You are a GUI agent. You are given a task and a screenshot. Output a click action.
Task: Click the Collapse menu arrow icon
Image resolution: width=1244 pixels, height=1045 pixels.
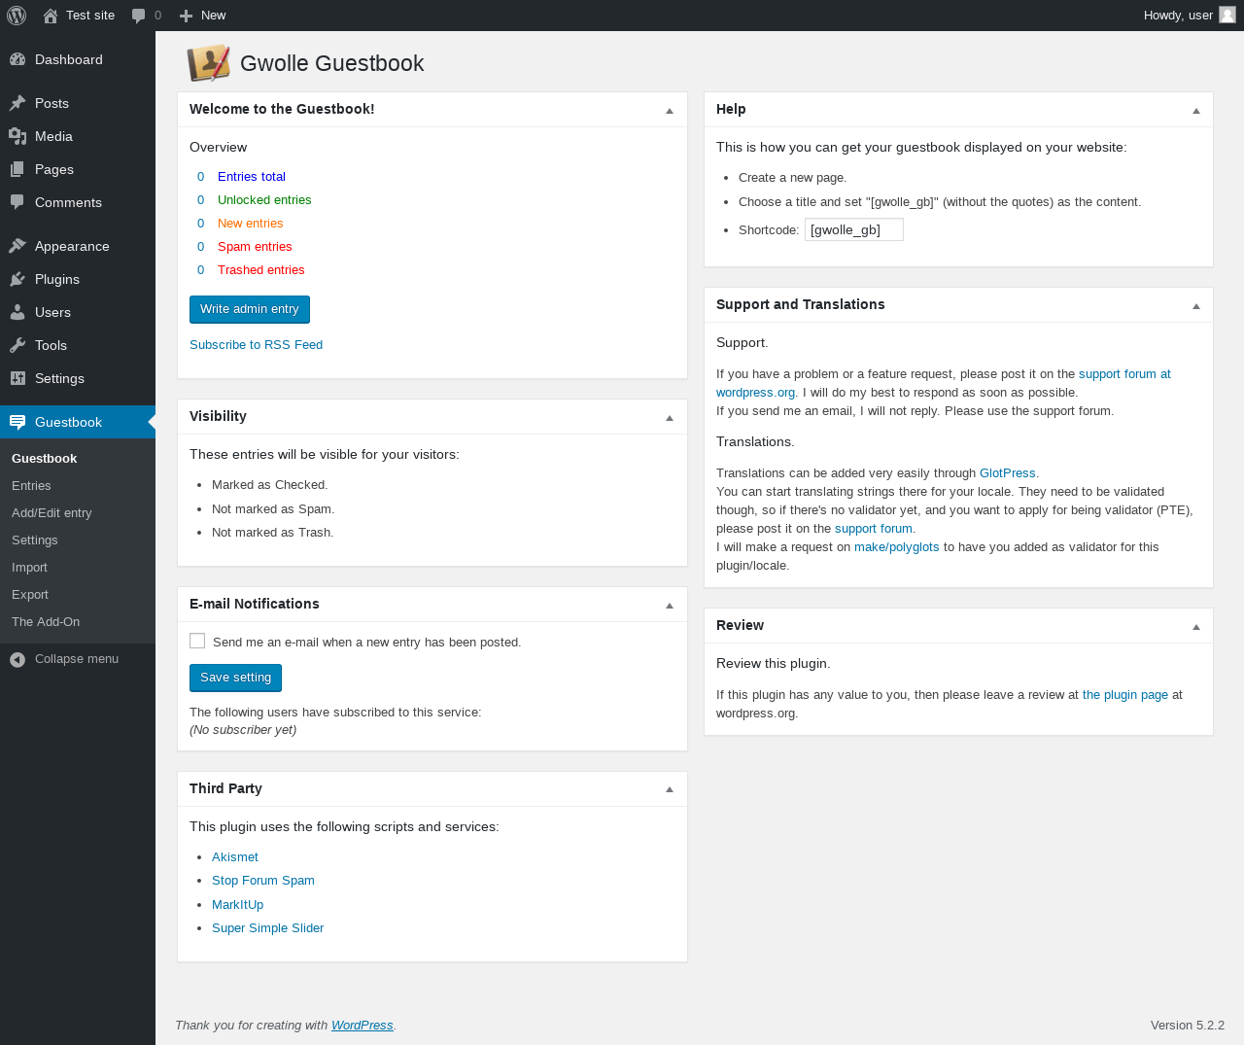coord(17,659)
